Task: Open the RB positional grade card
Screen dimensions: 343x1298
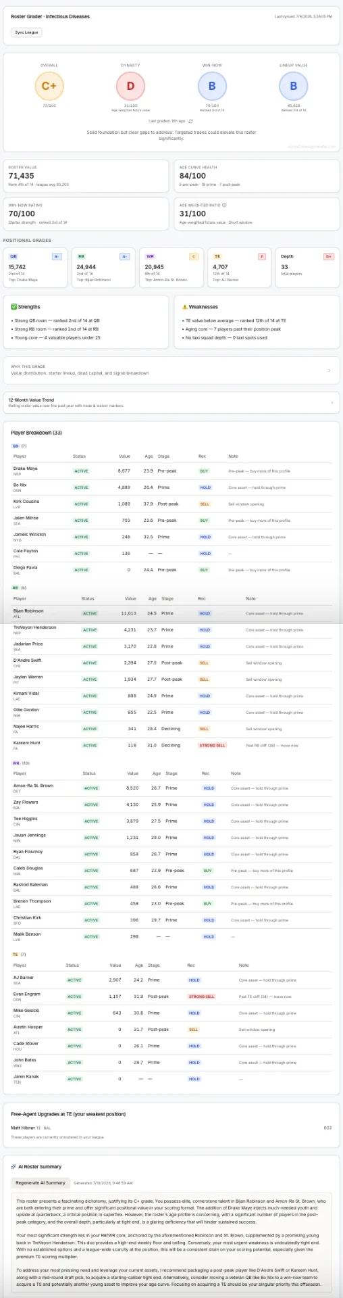Action: click(103, 266)
